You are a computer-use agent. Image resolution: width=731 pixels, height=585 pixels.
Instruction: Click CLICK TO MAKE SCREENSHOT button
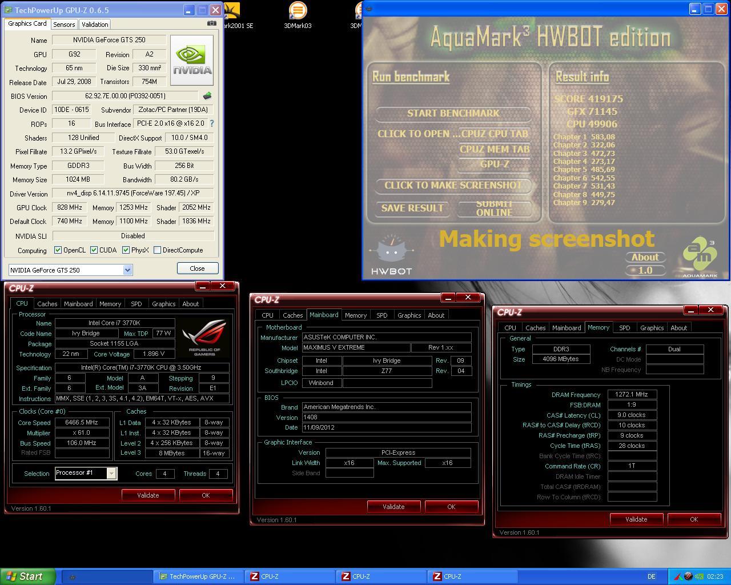coord(453,185)
